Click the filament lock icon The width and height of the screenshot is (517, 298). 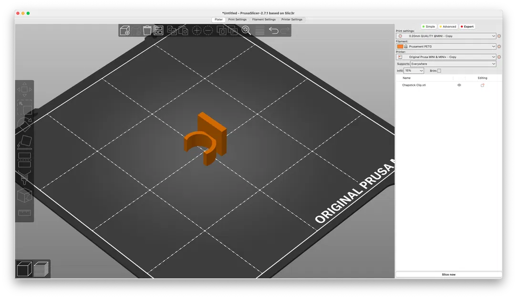[406, 46]
